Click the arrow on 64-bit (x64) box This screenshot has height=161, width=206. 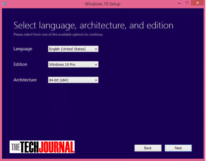(x=96, y=80)
